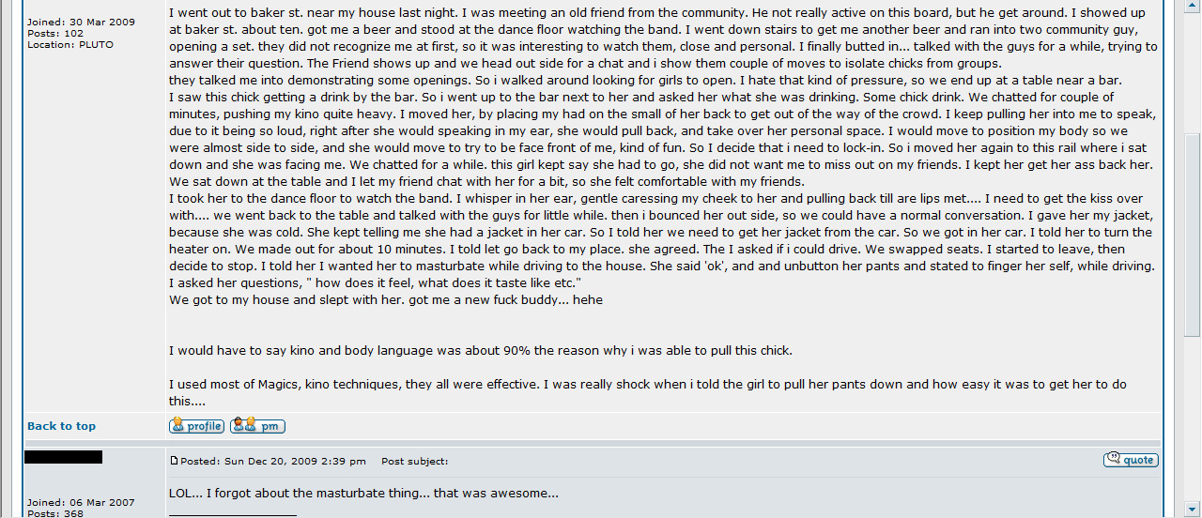Click the reply text starting with LOL
The height and width of the screenshot is (518, 1202).
363,493
